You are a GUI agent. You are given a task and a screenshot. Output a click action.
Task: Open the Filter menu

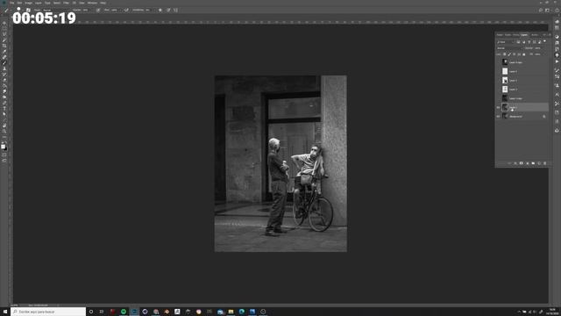click(x=66, y=3)
